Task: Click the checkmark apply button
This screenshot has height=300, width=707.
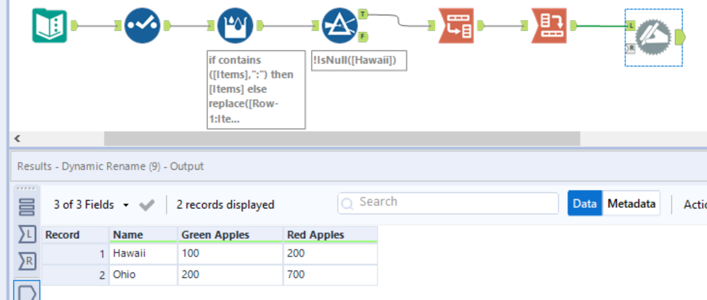Action: 146,205
